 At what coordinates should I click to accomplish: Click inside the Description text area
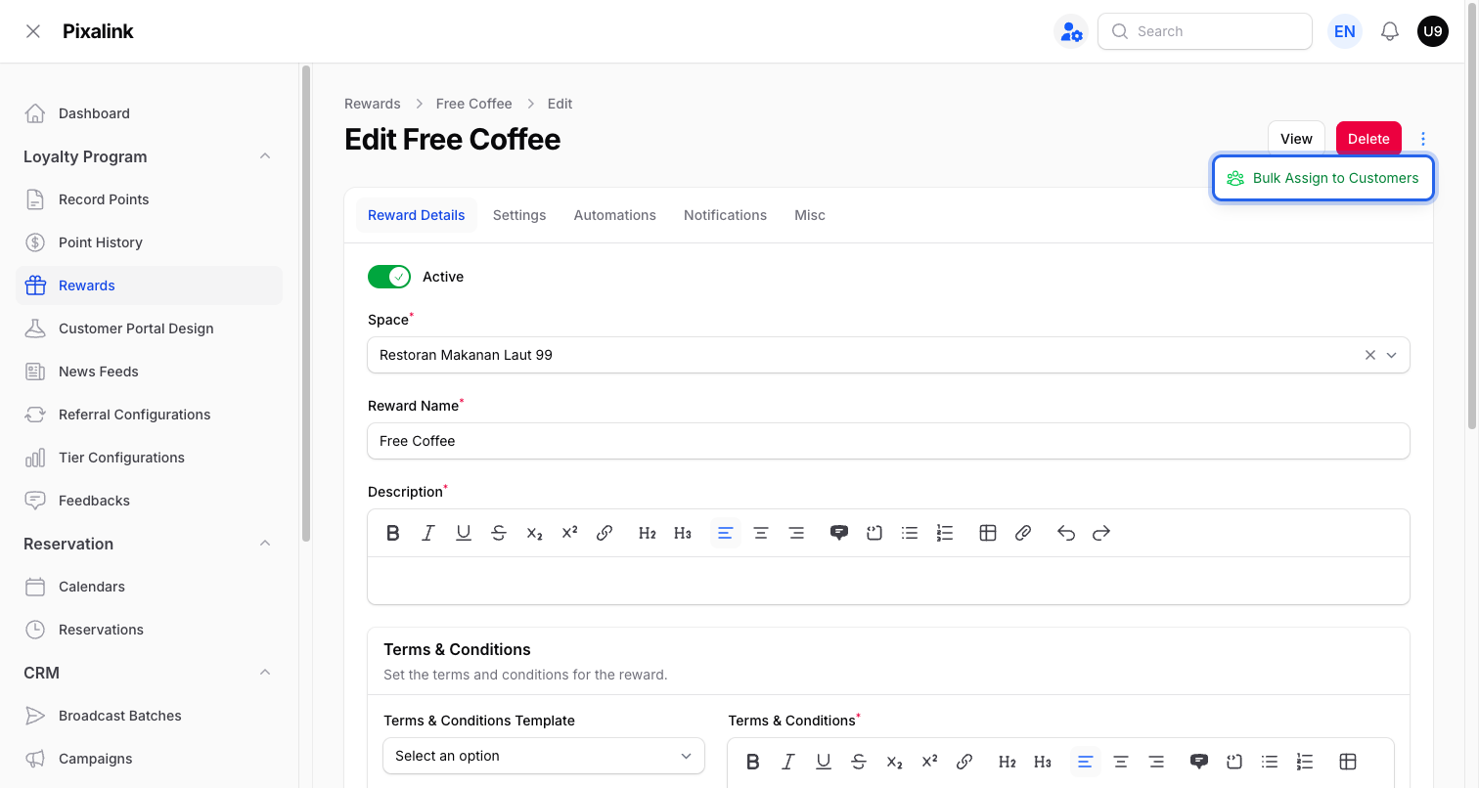[x=888, y=581]
